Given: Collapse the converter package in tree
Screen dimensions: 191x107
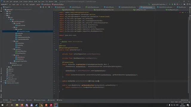Looking at the screenshot, I should click(14, 29).
